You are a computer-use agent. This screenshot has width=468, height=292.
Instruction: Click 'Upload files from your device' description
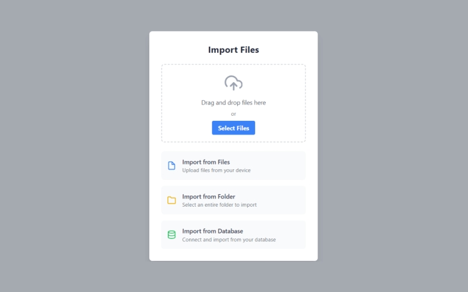[217, 170]
